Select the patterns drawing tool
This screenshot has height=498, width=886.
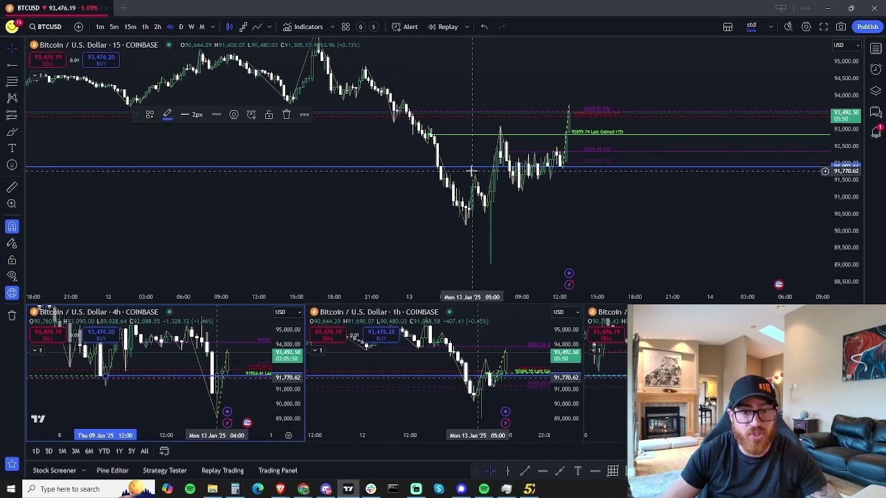point(12,98)
